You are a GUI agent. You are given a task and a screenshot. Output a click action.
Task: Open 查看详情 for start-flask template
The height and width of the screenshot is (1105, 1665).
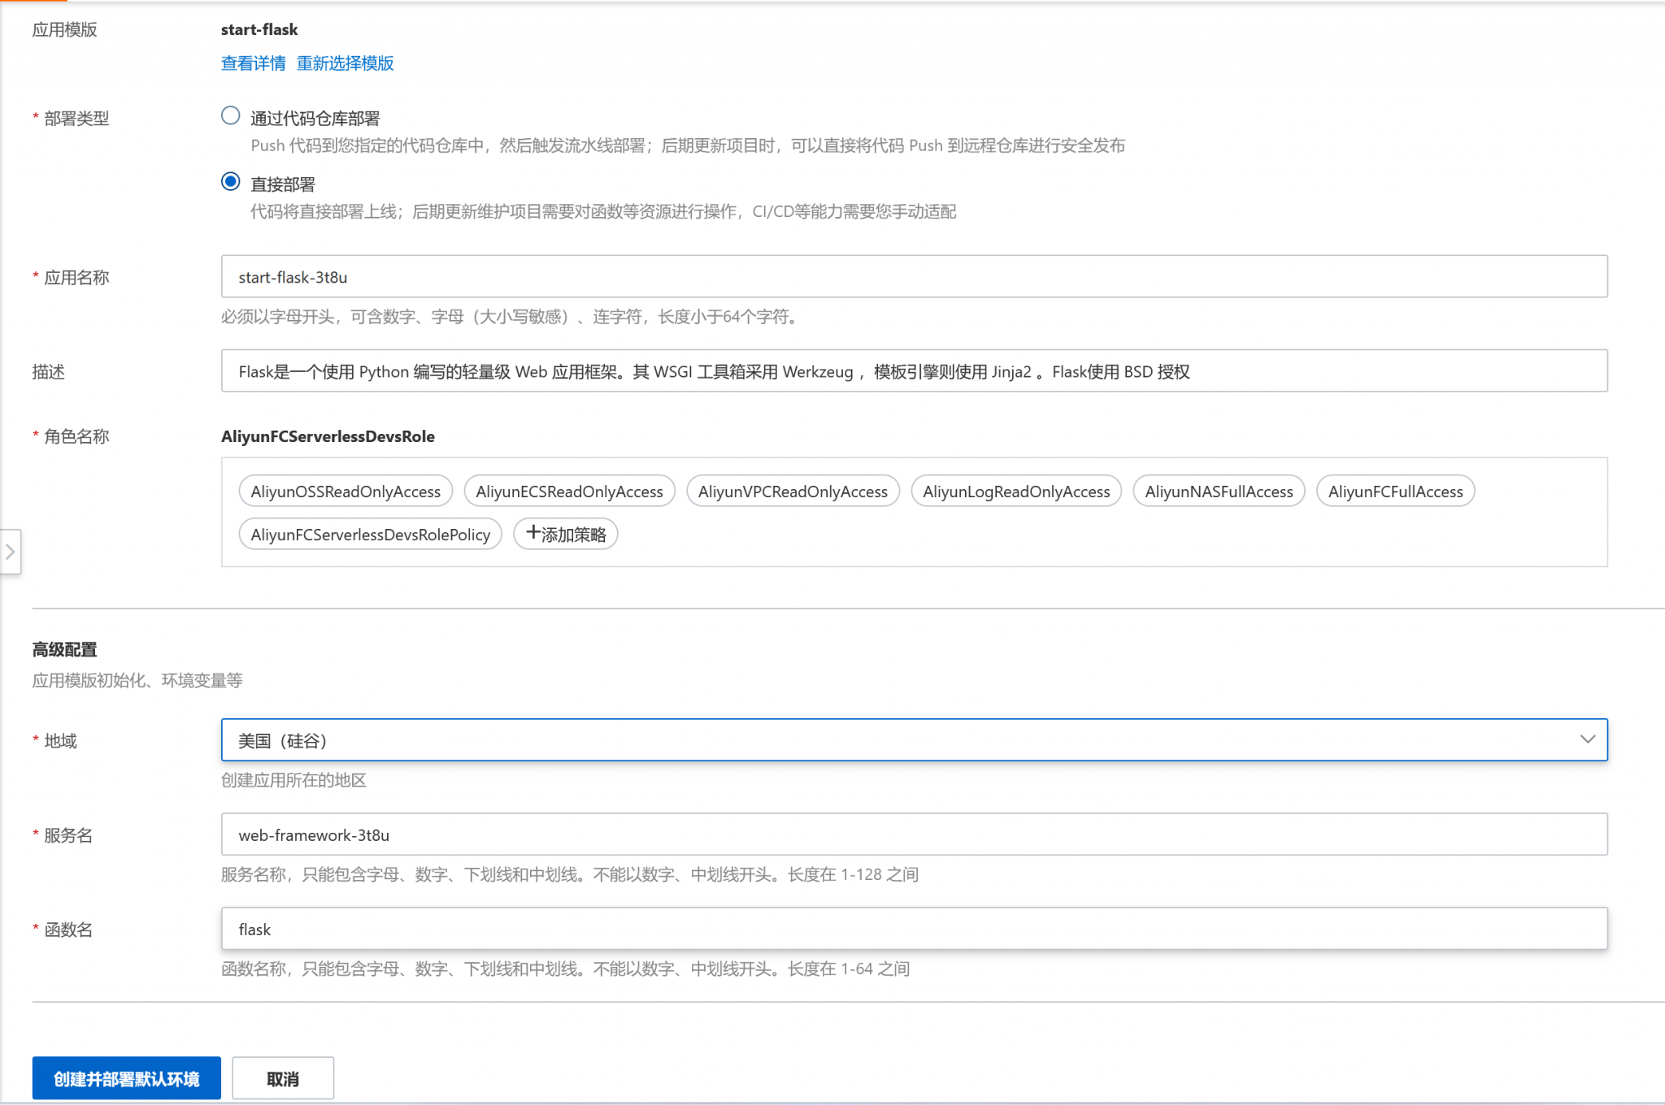point(252,63)
